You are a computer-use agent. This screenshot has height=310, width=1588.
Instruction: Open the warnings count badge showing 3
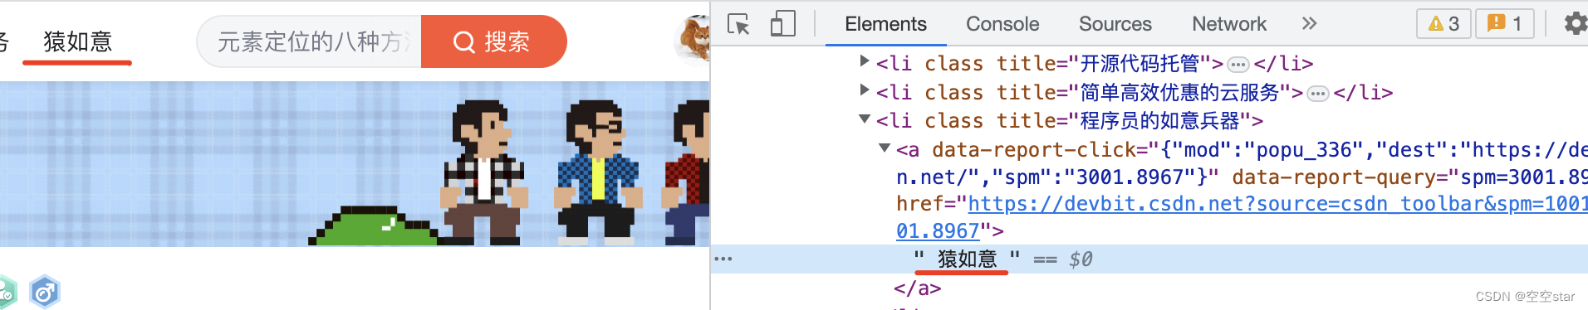pyautogui.click(x=1443, y=24)
